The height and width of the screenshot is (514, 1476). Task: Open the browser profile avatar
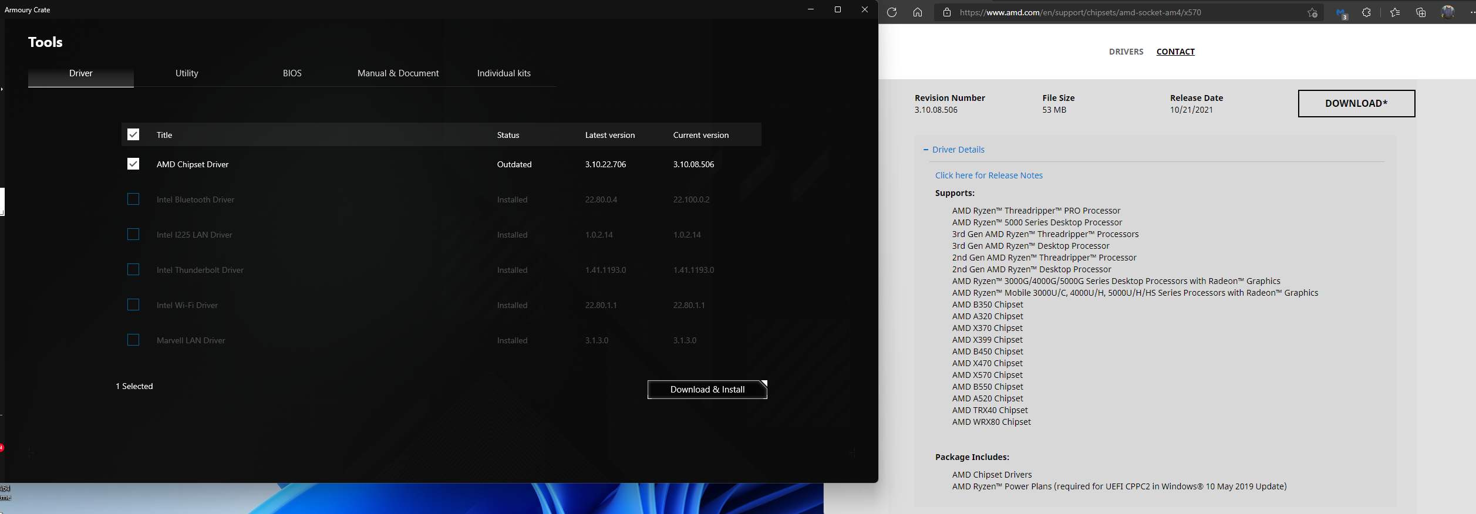[1448, 12]
